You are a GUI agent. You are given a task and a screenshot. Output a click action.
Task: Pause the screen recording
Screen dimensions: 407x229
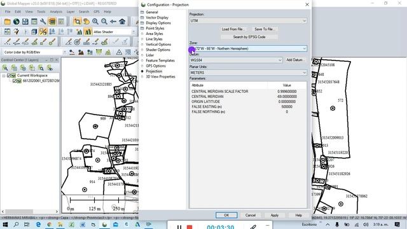[x=179, y=227]
